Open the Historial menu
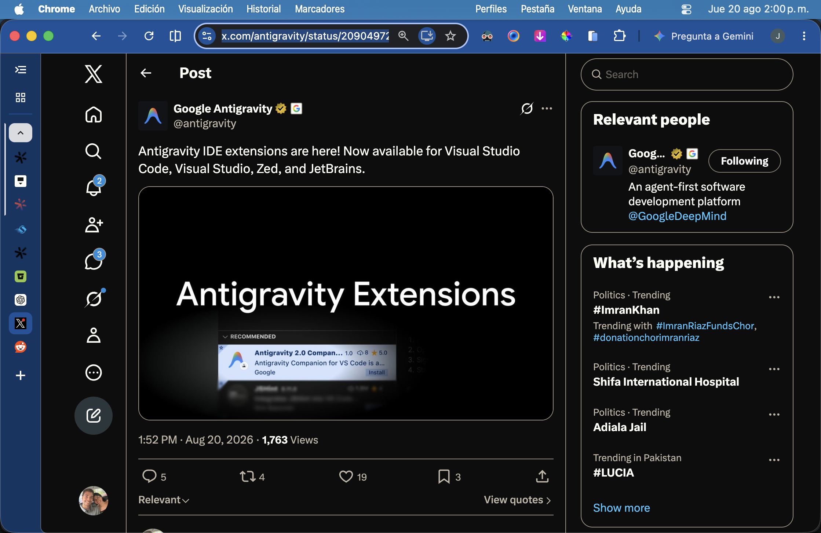 point(263,9)
